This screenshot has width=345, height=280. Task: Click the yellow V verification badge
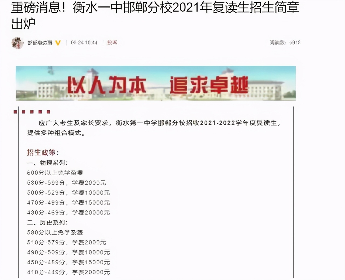[x=57, y=43]
